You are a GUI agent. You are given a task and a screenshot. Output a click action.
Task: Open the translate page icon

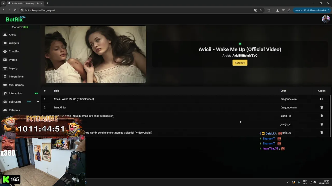pos(255,10)
